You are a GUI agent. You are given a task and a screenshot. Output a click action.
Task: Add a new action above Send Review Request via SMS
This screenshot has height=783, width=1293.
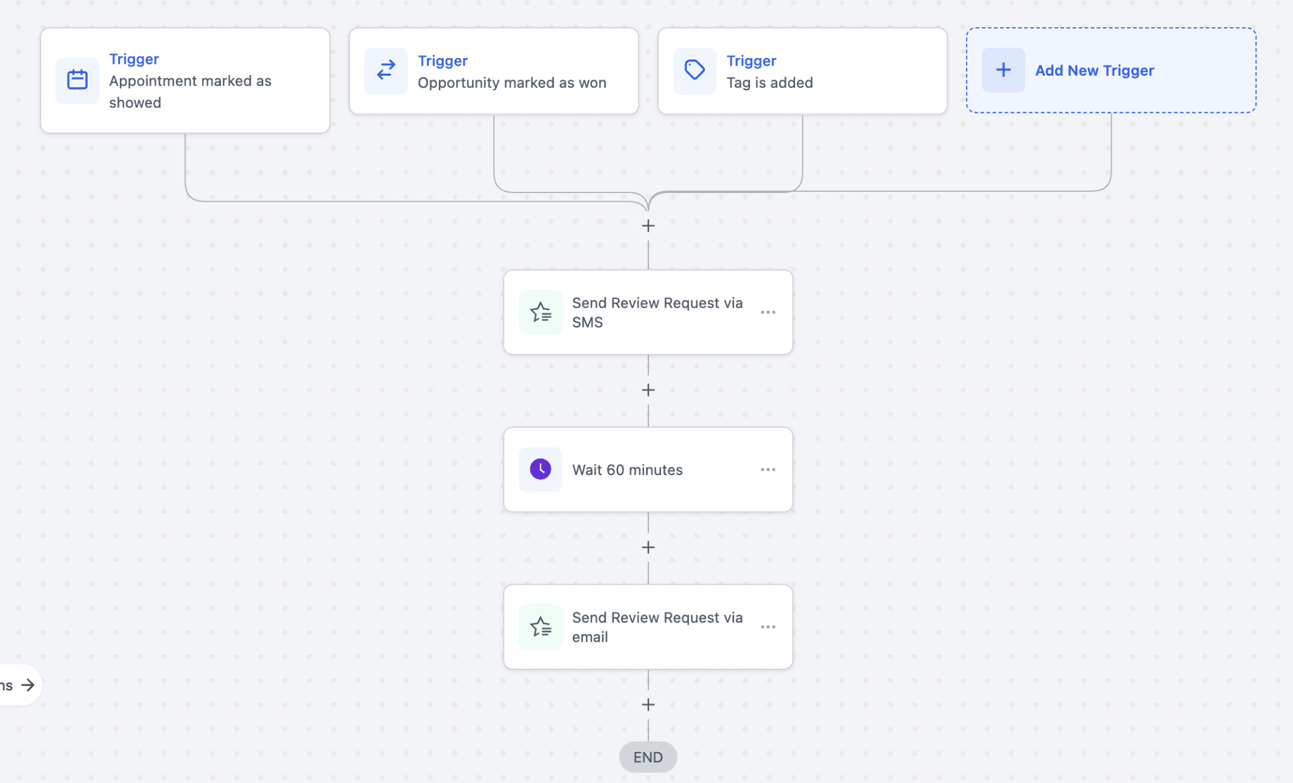pos(648,225)
